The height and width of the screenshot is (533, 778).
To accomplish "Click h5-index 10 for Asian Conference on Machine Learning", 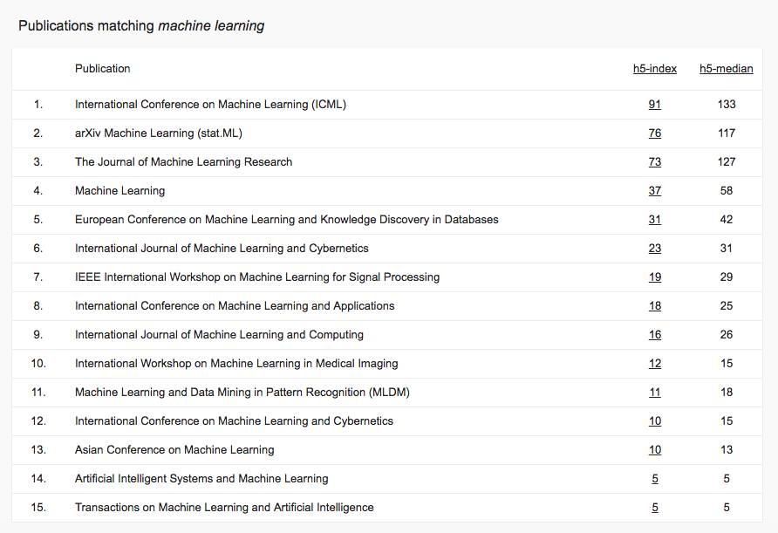I will [x=654, y=450].
